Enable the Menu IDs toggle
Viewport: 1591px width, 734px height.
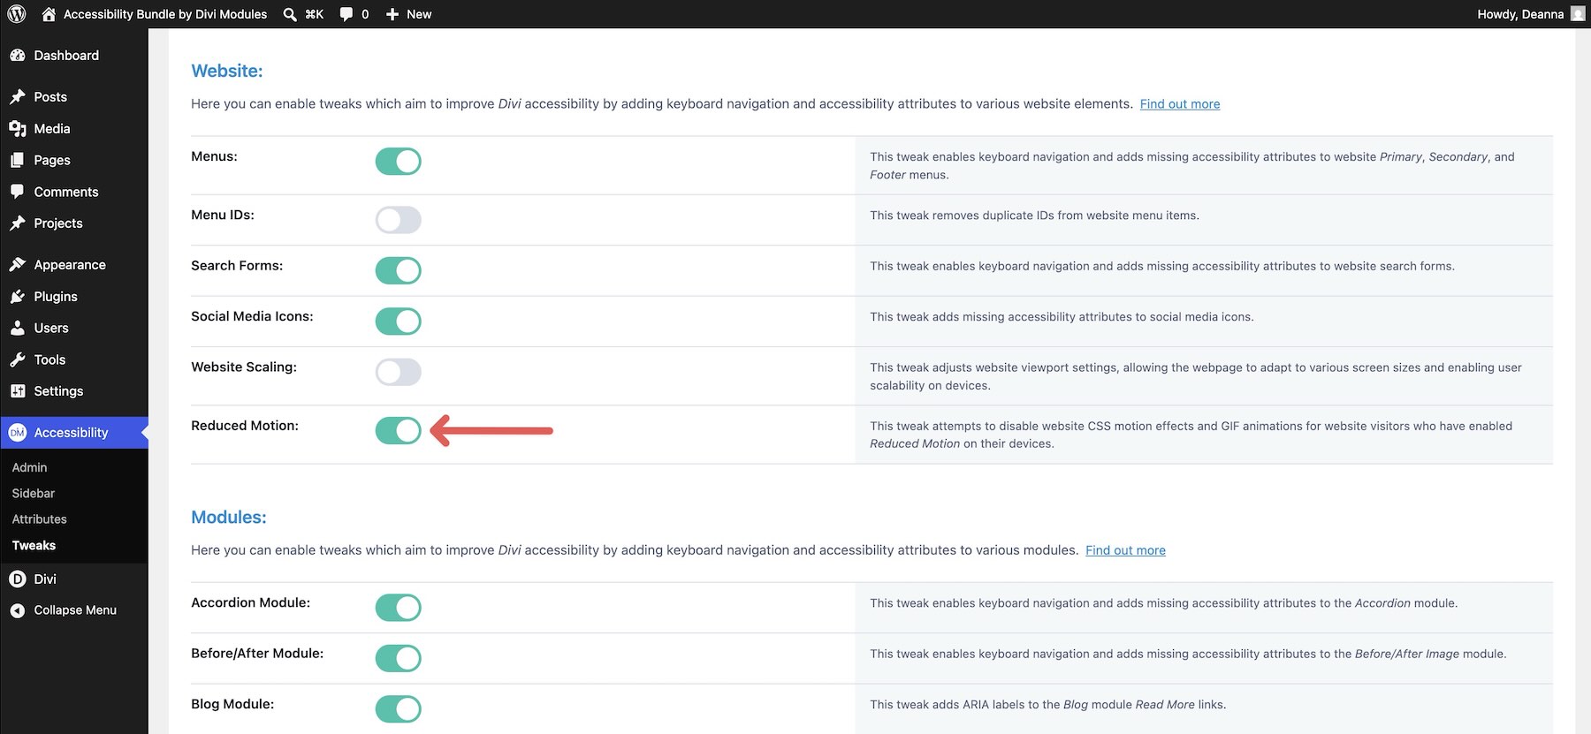click(399, 220)
